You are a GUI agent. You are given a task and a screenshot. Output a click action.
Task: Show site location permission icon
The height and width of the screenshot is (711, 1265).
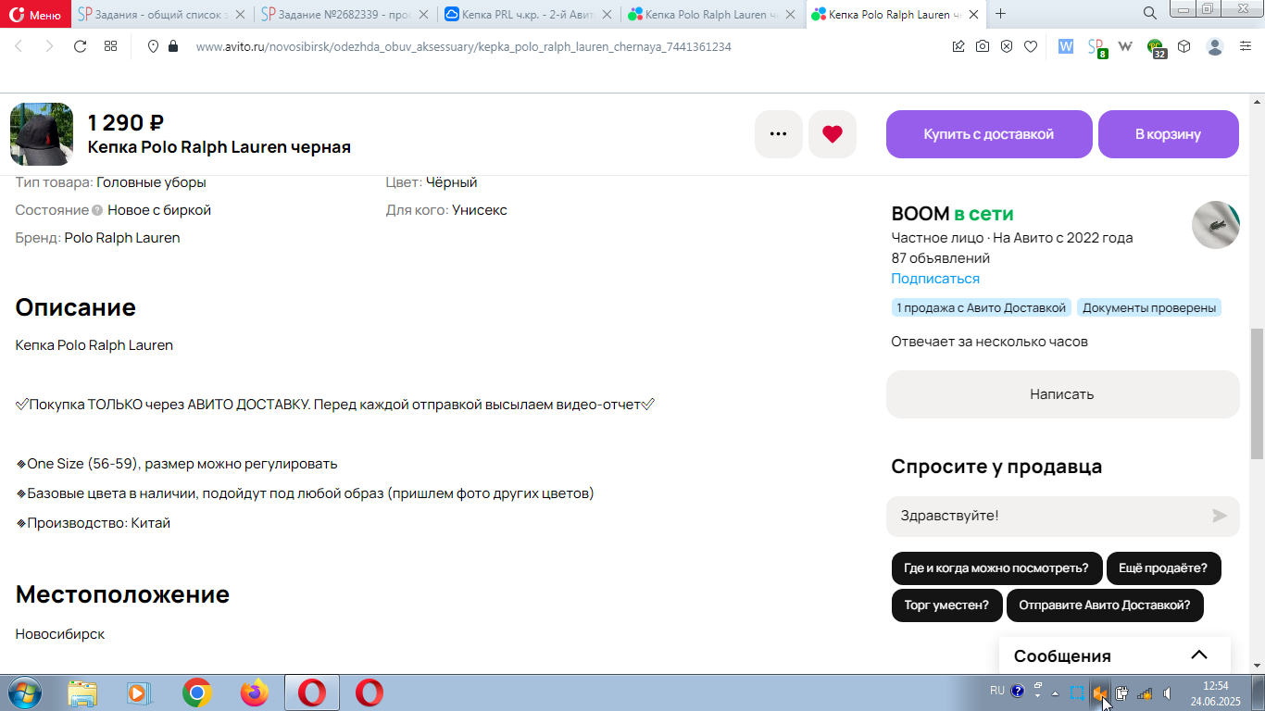pos(154,46)
